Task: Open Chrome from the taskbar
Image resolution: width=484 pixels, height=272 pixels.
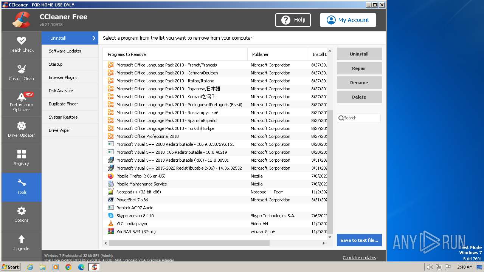Action: point(68,267)
